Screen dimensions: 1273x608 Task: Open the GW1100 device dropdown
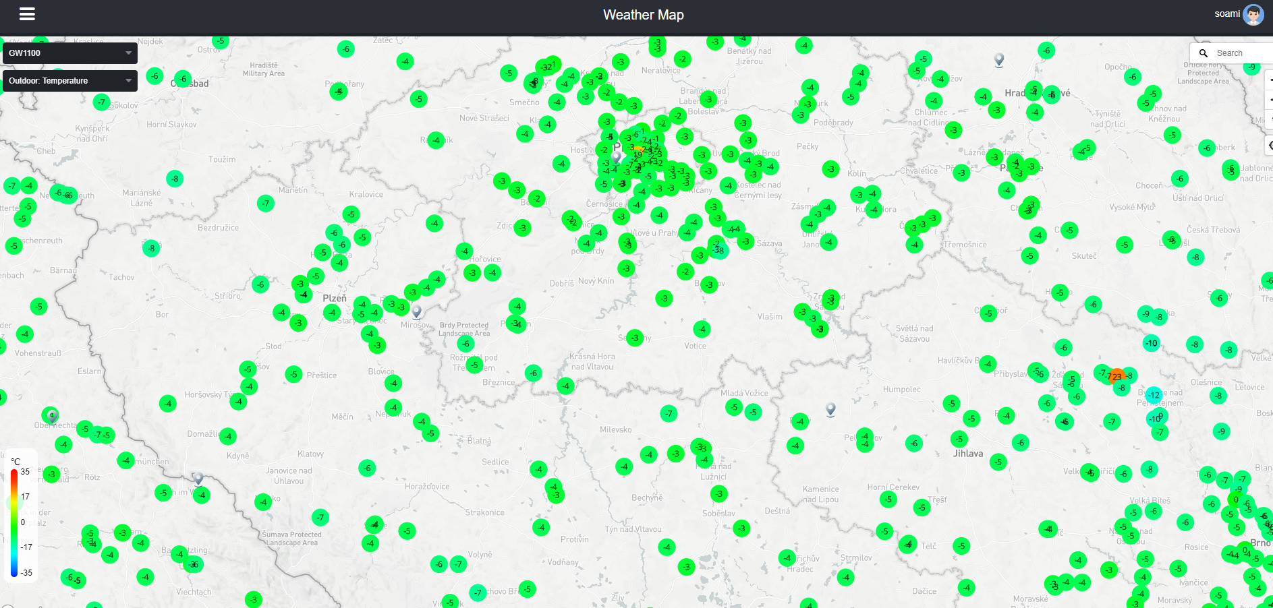tap(69, 53)
